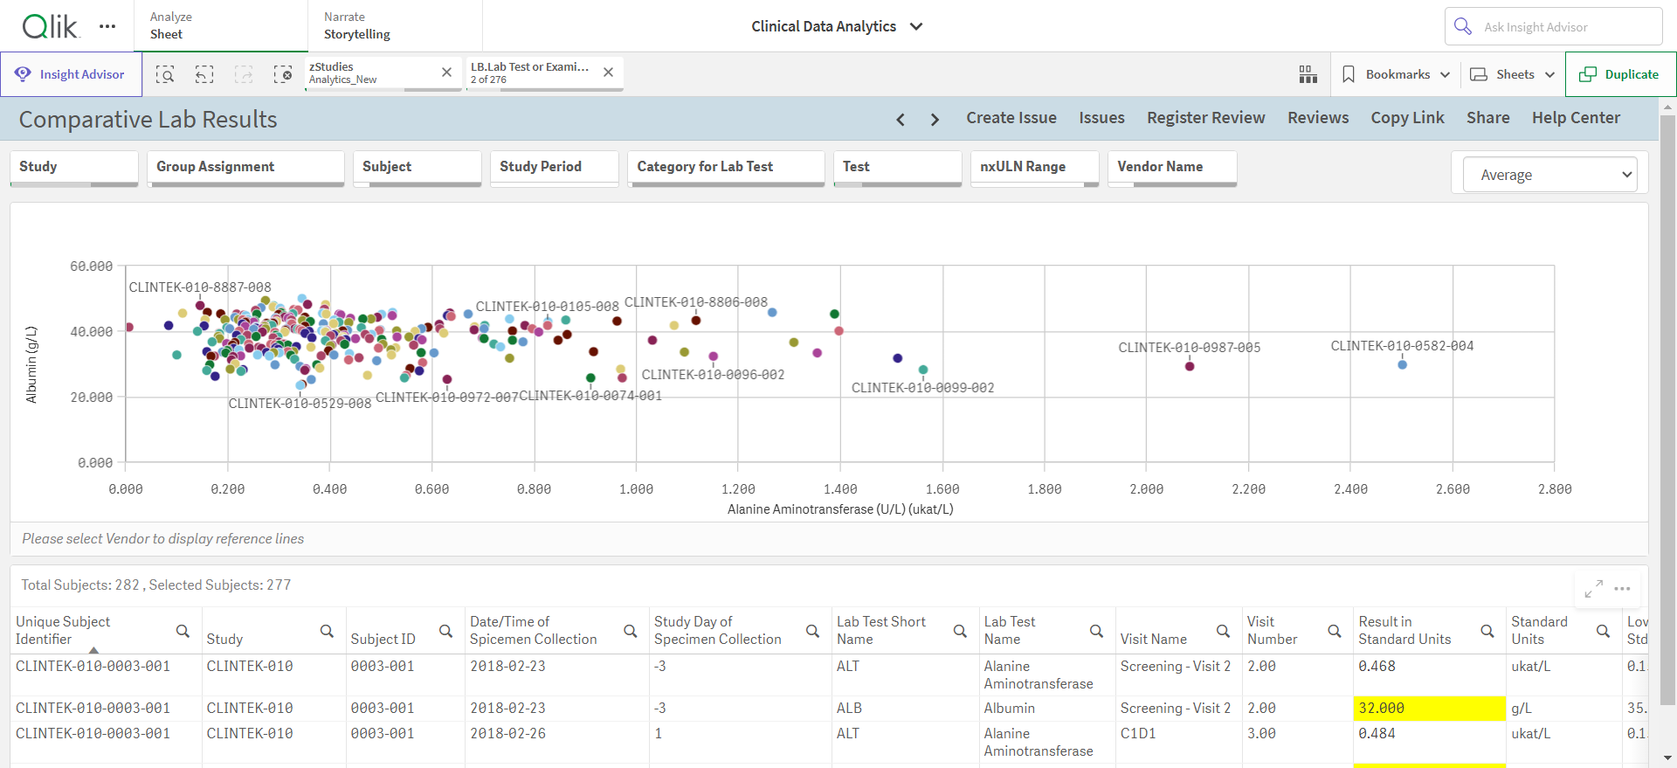Click the Duplicate sheet button

point(1619,74)
